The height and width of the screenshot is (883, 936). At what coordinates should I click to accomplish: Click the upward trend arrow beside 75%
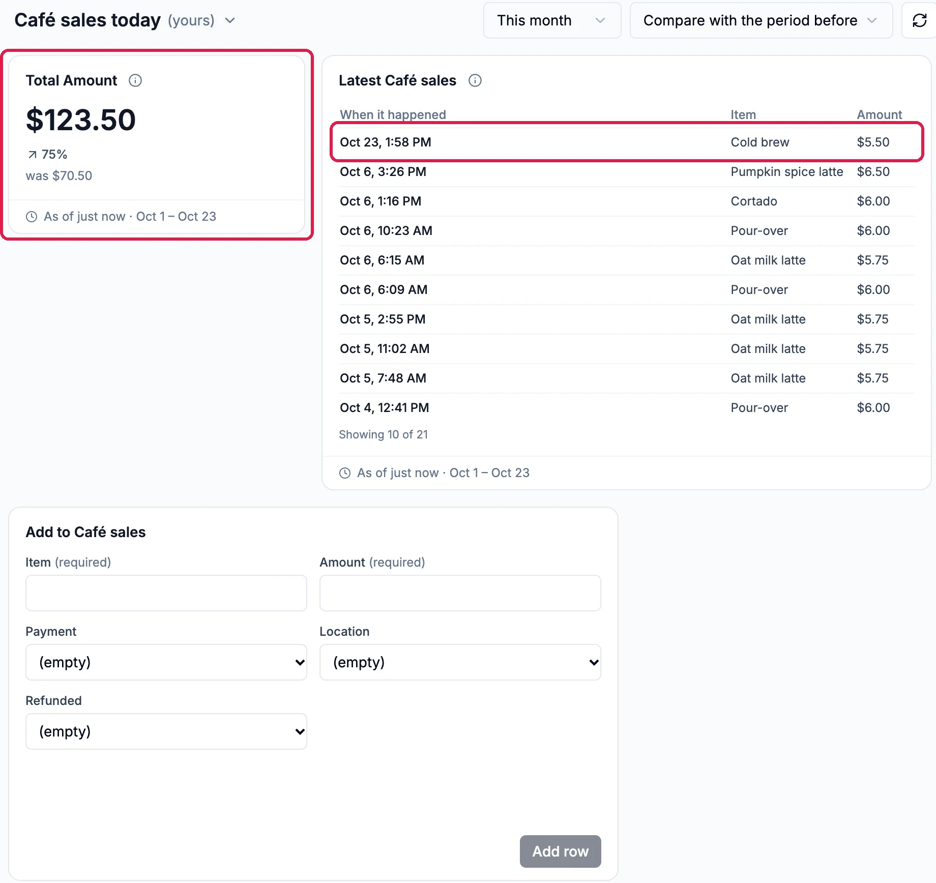33,155
